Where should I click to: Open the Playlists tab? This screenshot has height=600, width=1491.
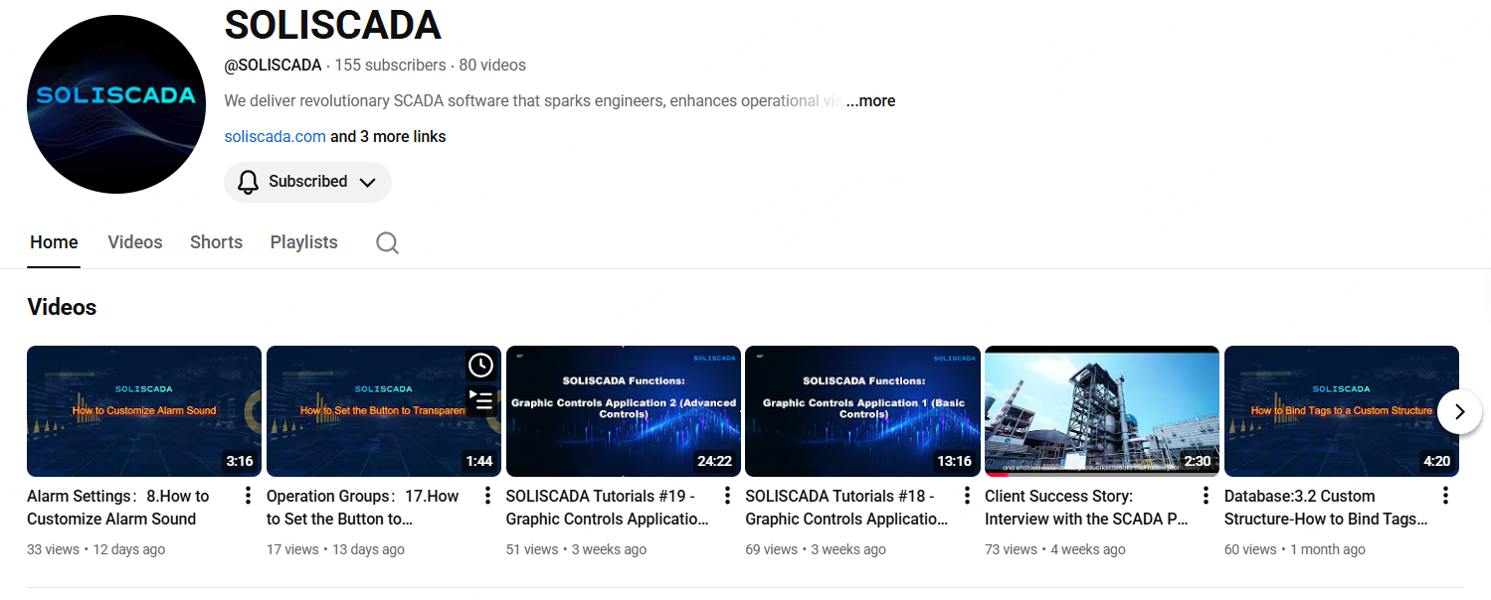pyautogui.click(x=303, y=242)
